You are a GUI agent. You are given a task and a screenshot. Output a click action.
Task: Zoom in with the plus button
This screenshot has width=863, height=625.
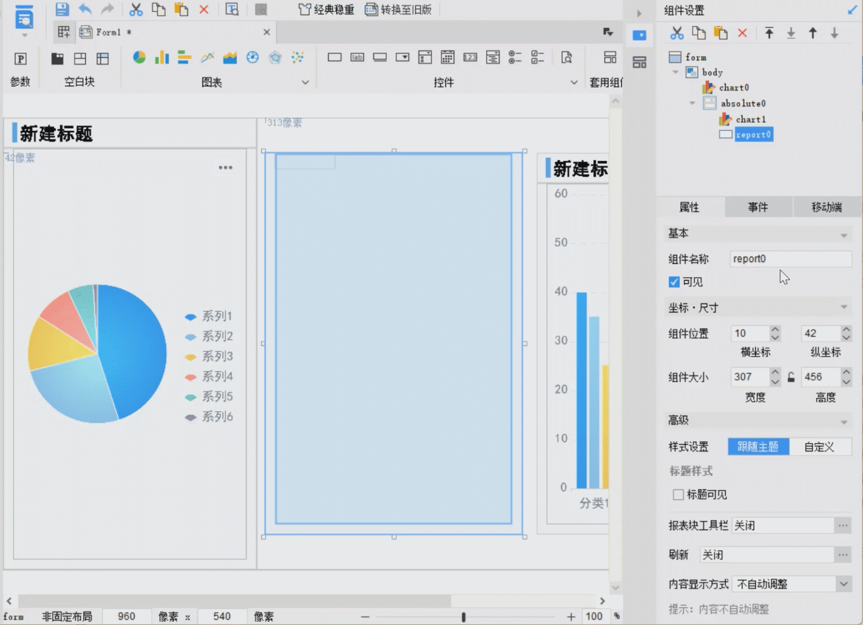tap(571, 617)
